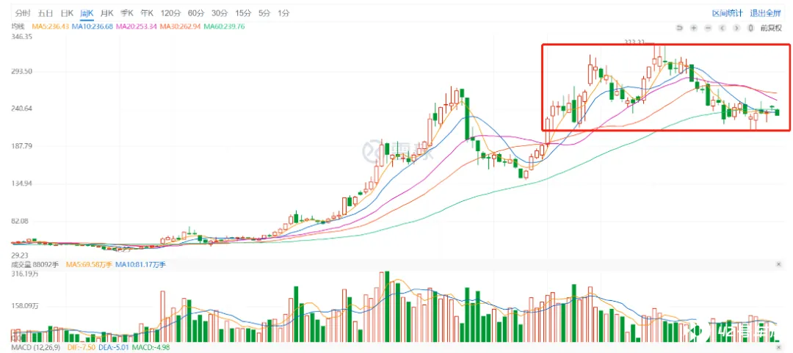Screen dimensions: 793x353
Task: Click the 134.94 price axis label
Action: click(x=22, y=183)
